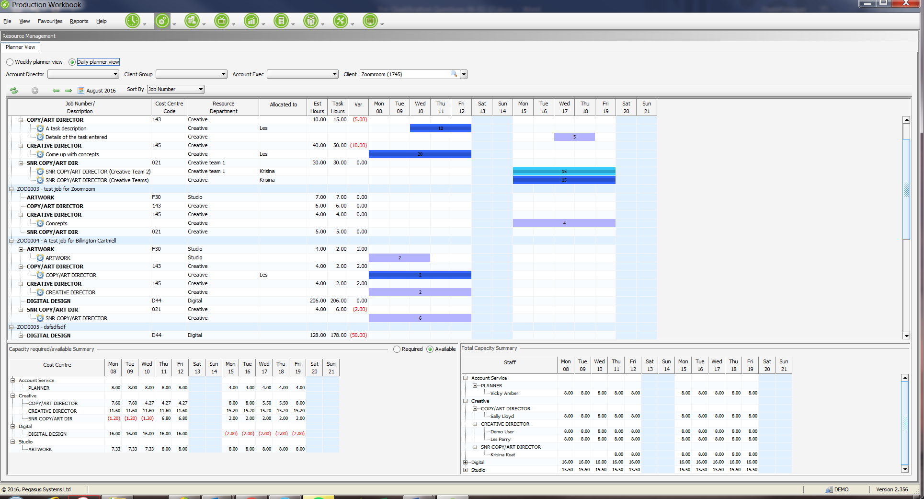Viewport: 924px width, 499px height.
Task: Open the clock timesheet toolbar icon
Action: click(x=133, y=21)
